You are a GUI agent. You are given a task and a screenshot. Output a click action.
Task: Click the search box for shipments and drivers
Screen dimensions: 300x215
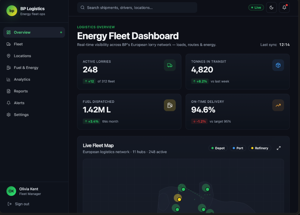pyautogui.click(x=137, y=8)
